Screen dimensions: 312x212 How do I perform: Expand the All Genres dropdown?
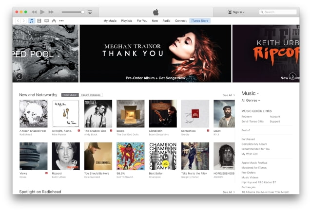coord(251,101)
